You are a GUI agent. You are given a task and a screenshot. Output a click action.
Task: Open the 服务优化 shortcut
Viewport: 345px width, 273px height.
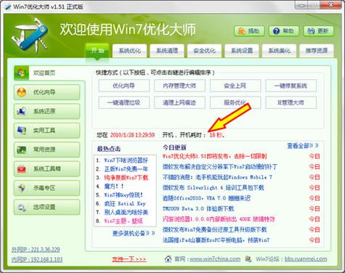235,102
